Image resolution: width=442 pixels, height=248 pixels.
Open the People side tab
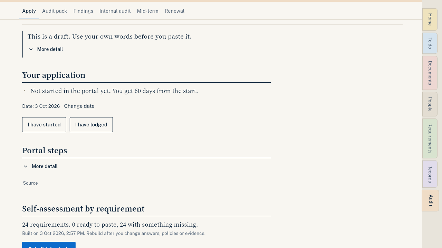click(x=430, y=104)
